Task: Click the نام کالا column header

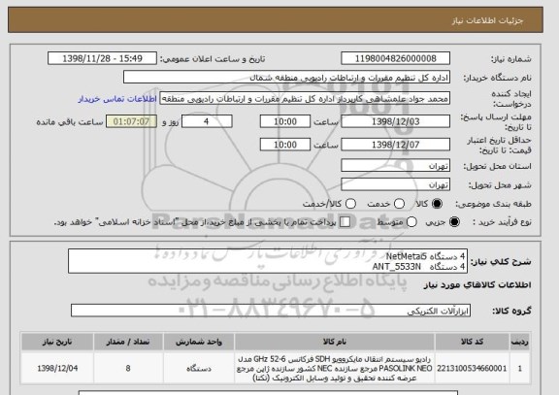Action: click(335, 342)
